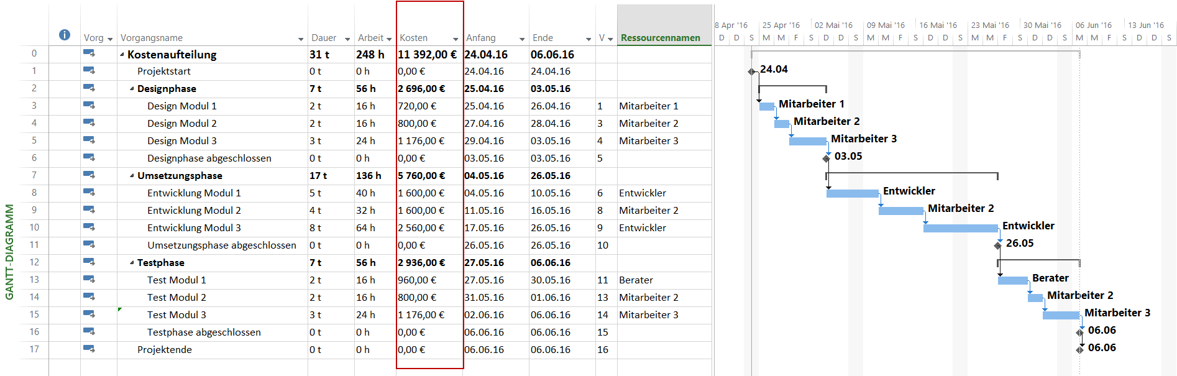Select the Dauer column header
This screenshot has width=1177, height=376.
(323, 38)
